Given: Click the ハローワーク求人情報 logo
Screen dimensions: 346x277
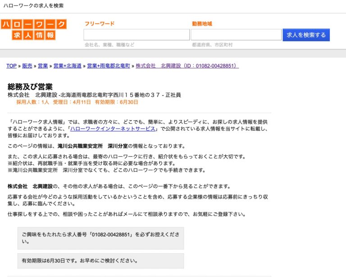Looking at the screenshot, I should [34, 30].
